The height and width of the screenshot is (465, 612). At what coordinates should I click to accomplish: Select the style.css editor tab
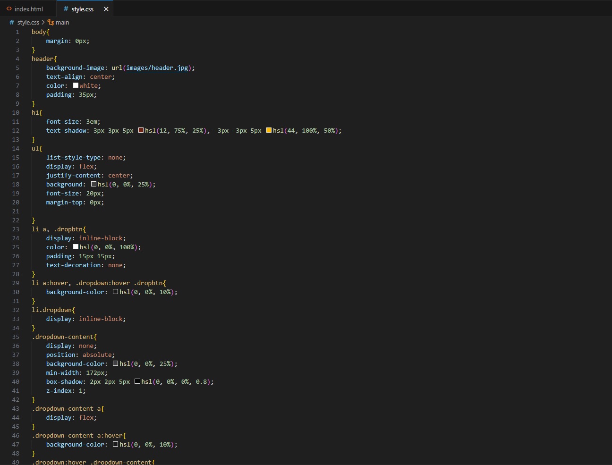[84, 9]
